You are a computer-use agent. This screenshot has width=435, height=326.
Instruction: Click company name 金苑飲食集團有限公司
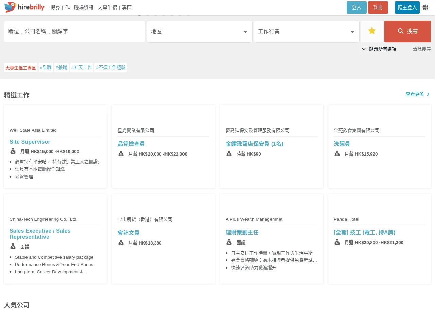click(x=356, y=130)
